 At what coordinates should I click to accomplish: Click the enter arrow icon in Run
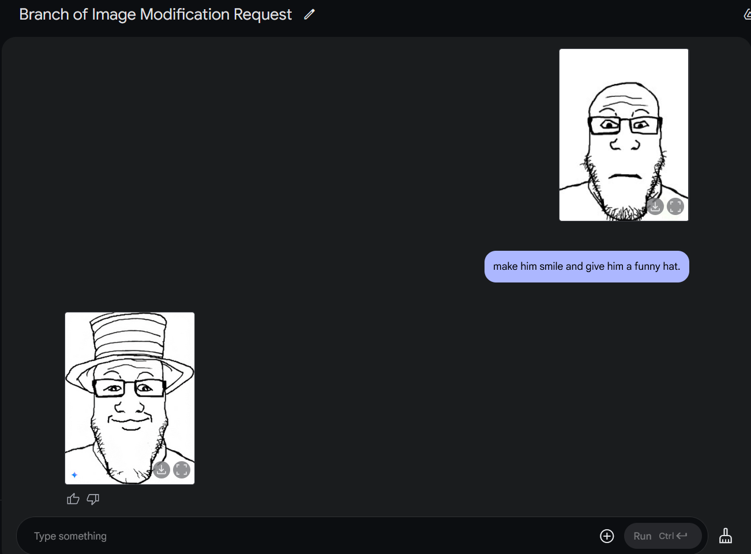point(682,536)
